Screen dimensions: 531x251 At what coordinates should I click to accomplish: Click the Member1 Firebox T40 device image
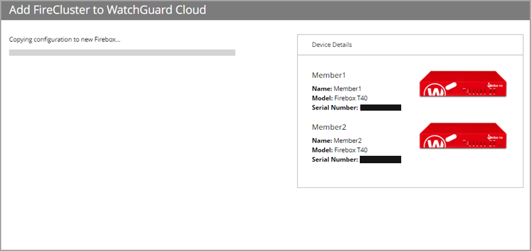click(461, 84)
